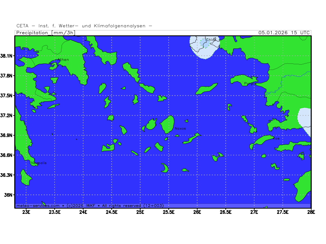Select the 25.5E longitude tick label
326x244 pixels.
pyautogui.click(x=169, y=212)
